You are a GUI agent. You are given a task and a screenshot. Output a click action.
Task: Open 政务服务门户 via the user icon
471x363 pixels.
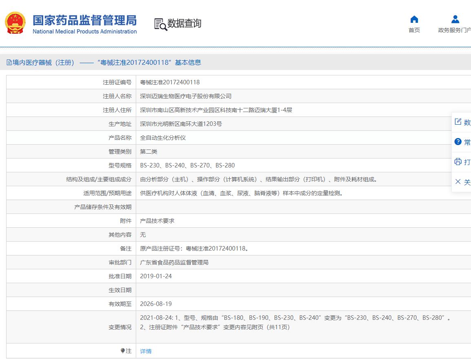[x=456, y=20]
